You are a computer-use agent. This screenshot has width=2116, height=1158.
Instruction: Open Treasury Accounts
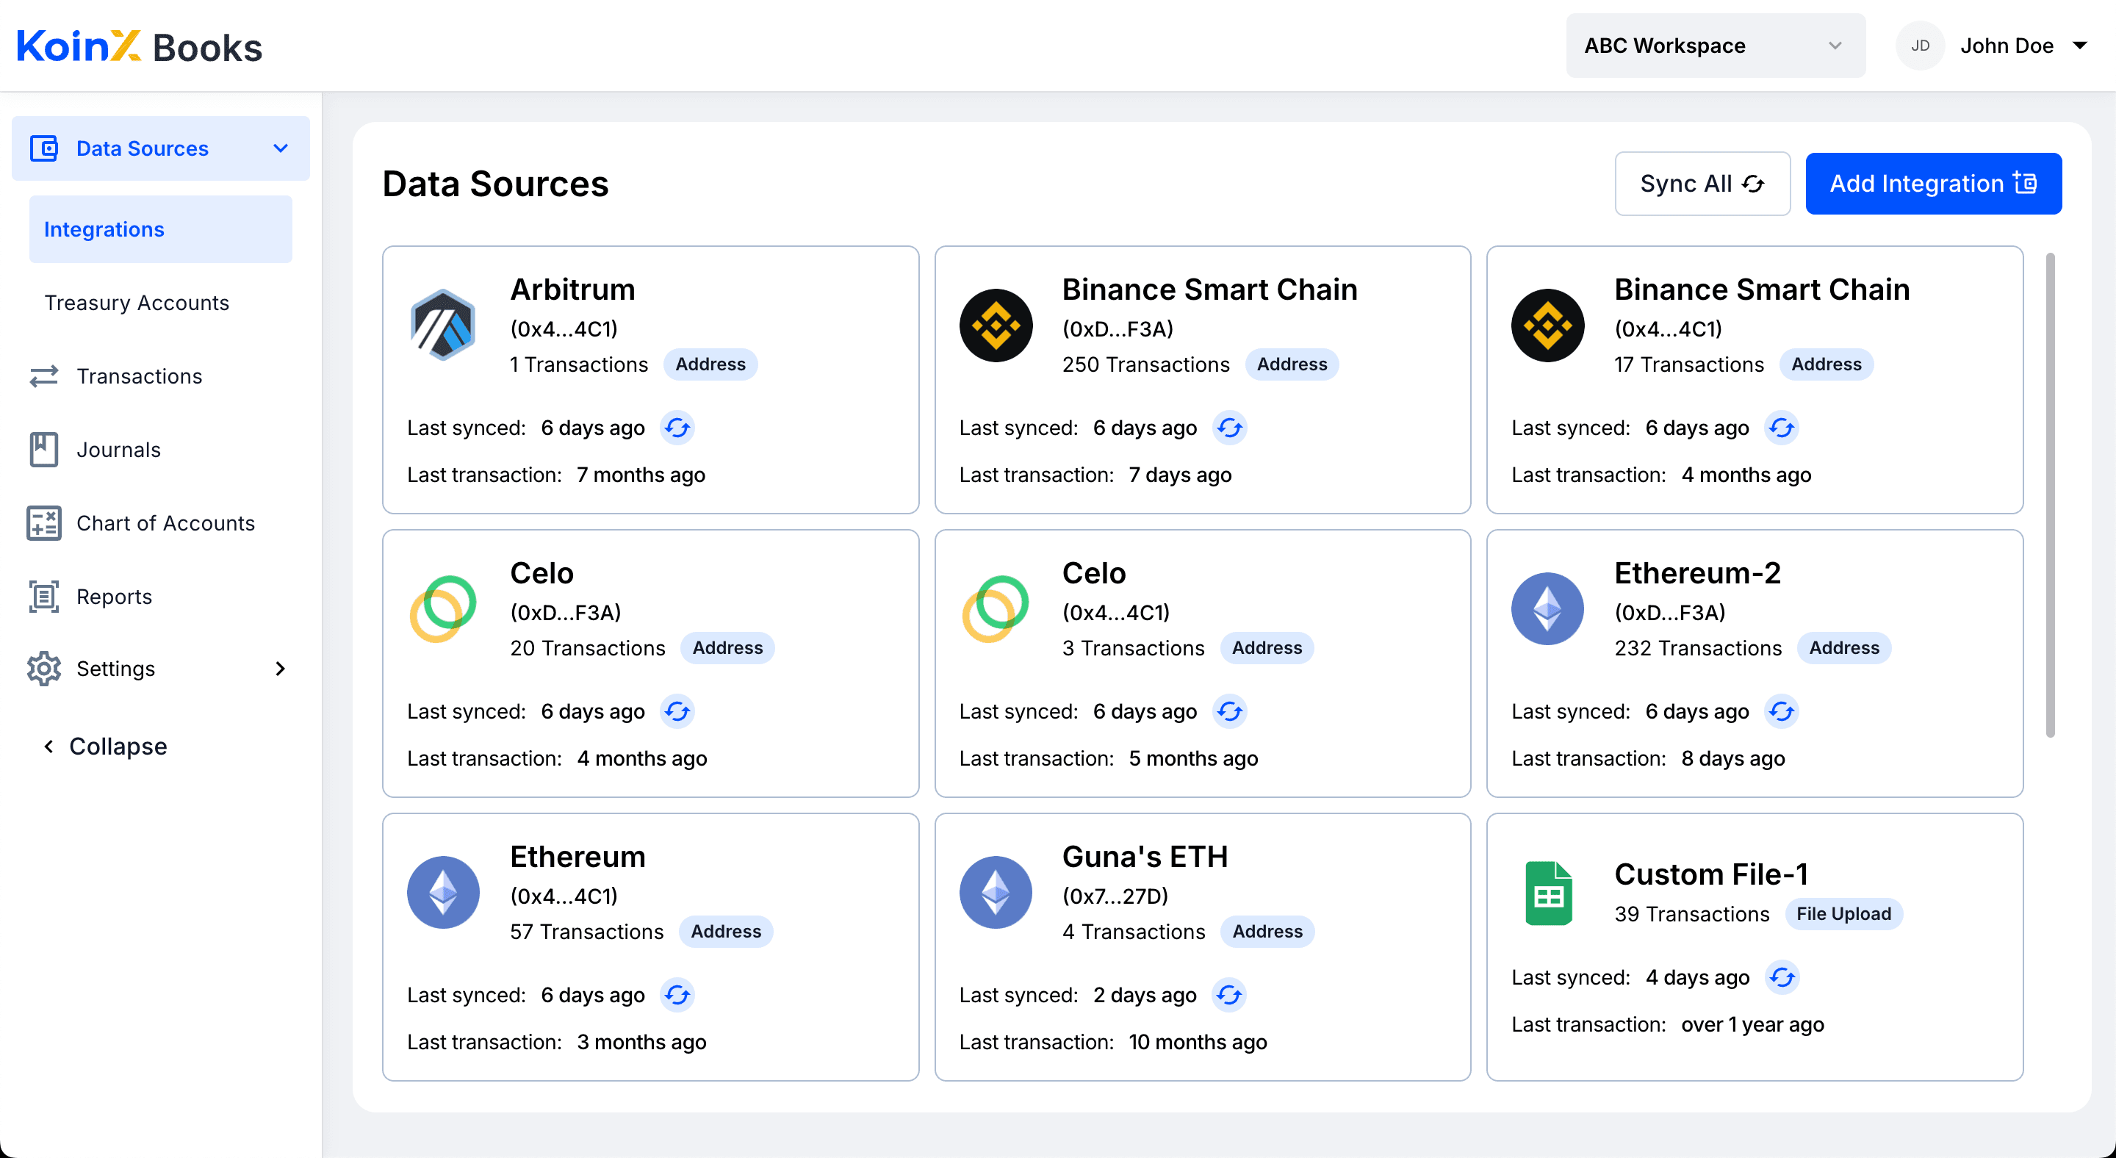click(x=137, y=302)
